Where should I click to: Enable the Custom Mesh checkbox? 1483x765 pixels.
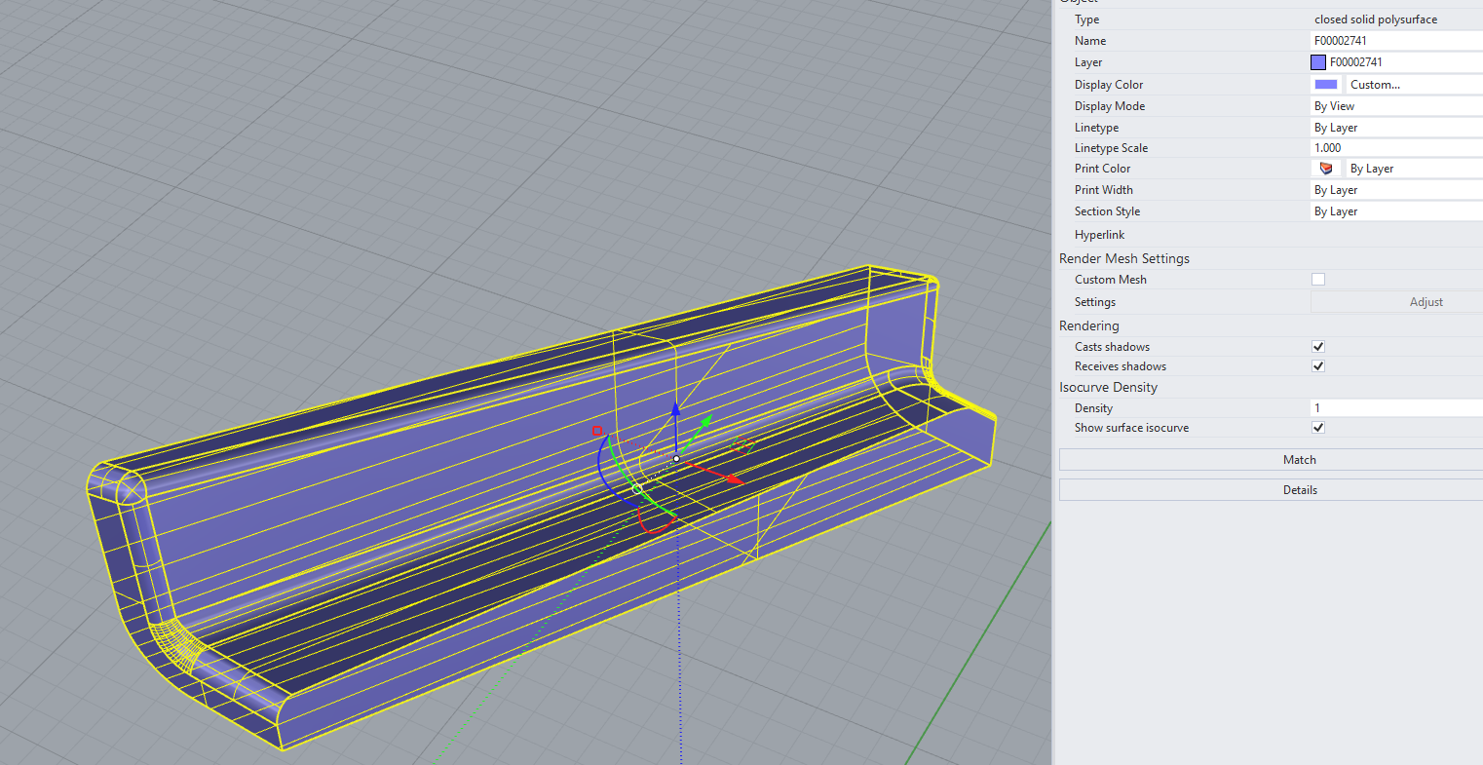[x=1318, y=280]
